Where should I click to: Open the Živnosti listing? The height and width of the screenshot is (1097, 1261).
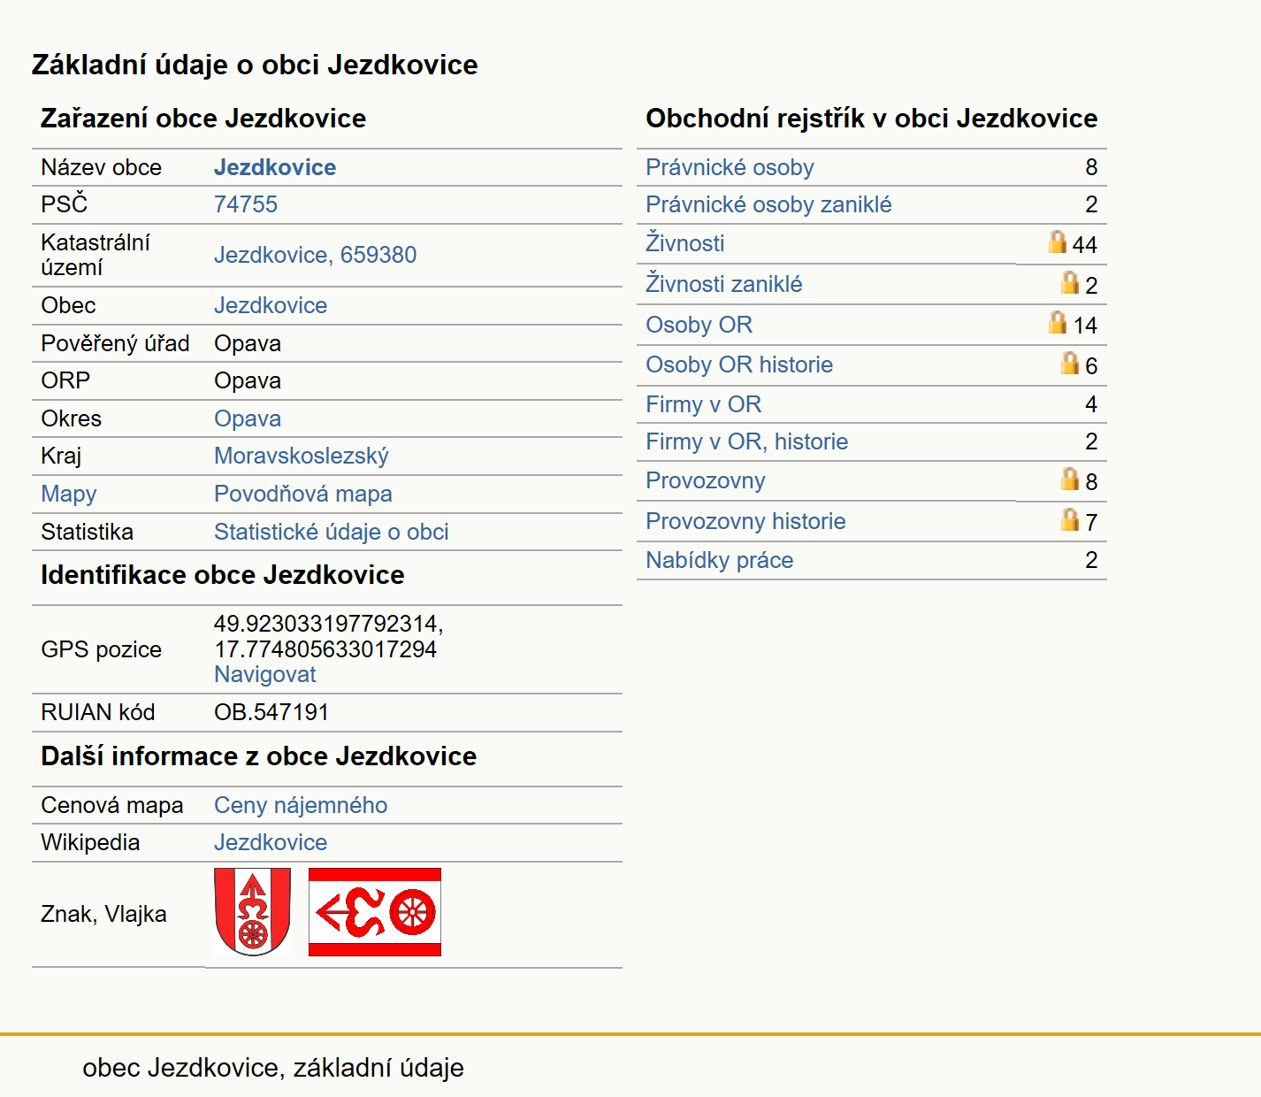[685, 243]
